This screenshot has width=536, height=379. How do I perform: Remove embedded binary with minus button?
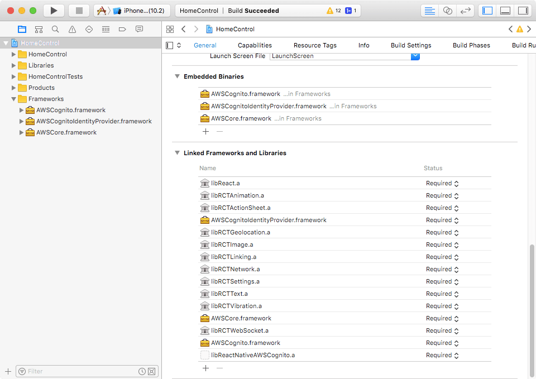(220, 132)
